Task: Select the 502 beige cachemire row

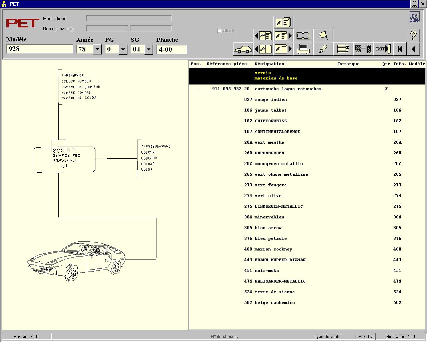Action: [307, 303]
